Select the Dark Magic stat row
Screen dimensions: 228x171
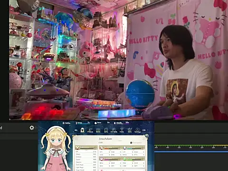click(86, 165)
